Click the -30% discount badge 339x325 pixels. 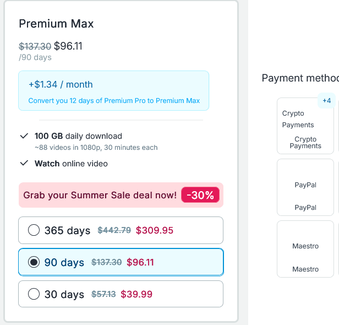pos(200,195)
